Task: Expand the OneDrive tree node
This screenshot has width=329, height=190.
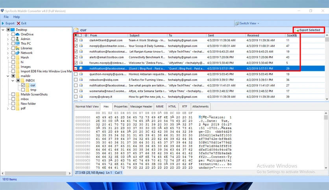Action: (8, 34)
